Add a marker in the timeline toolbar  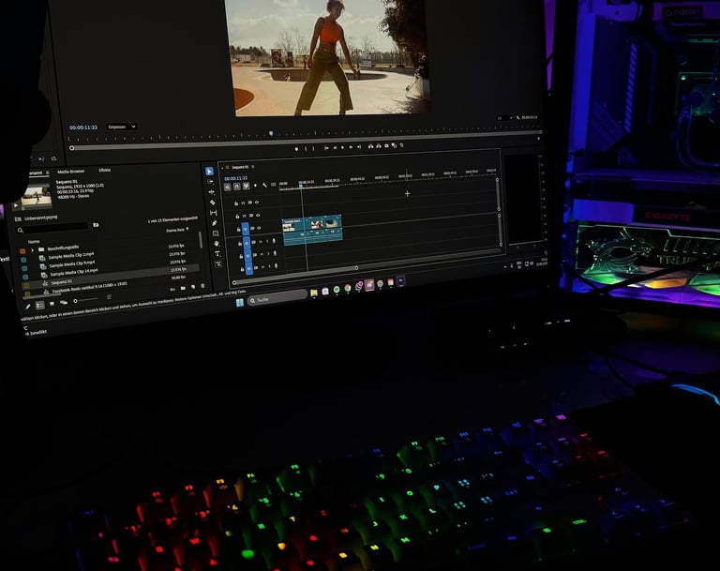255,186
